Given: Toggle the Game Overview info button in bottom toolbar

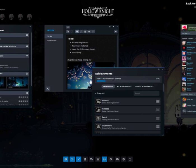Looking at the screenshot, I should point(66,159).
